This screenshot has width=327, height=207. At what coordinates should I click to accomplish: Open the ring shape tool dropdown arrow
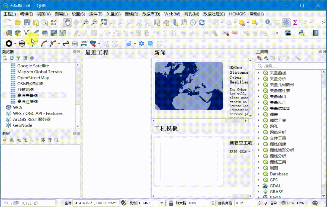[15, 44]
